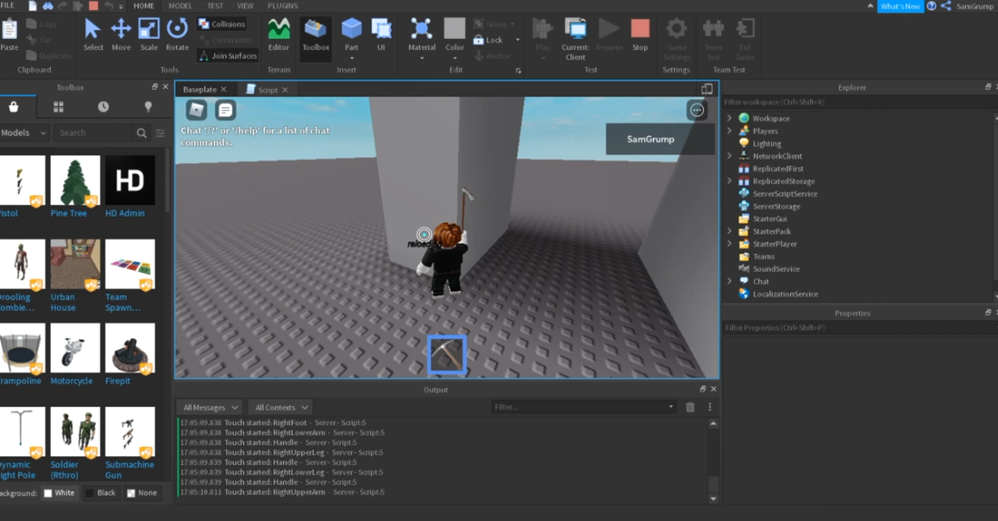Viewport: 998px width, 521px height.
Task: Expand the Chat node
Action: pos(730,281)
